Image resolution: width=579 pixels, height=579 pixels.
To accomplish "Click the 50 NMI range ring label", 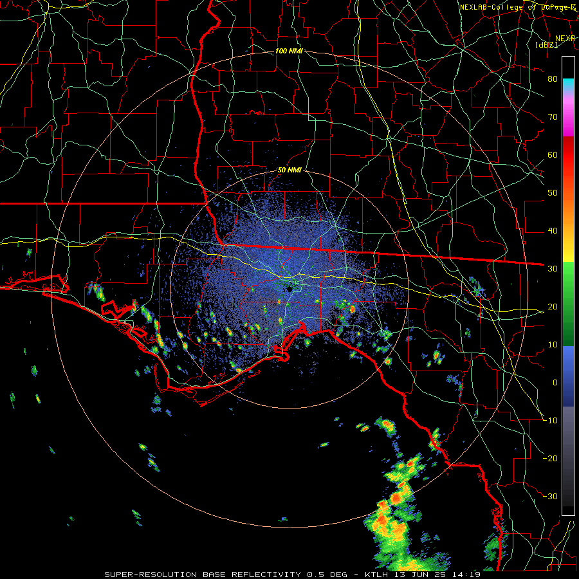I will click(289, 170).
